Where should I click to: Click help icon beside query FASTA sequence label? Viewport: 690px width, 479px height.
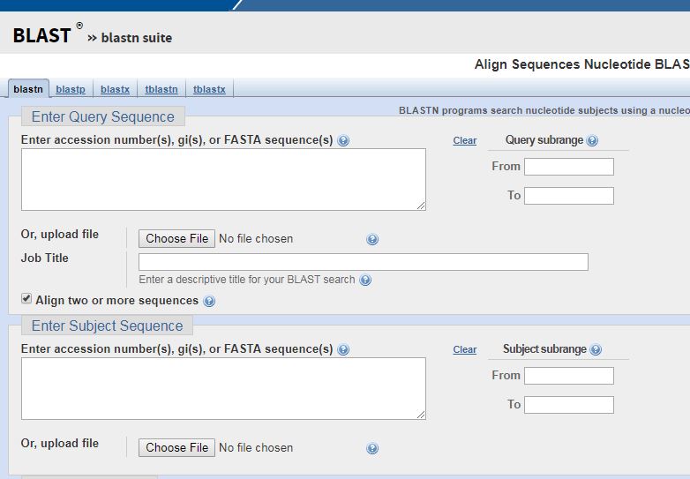click(343, 140)
